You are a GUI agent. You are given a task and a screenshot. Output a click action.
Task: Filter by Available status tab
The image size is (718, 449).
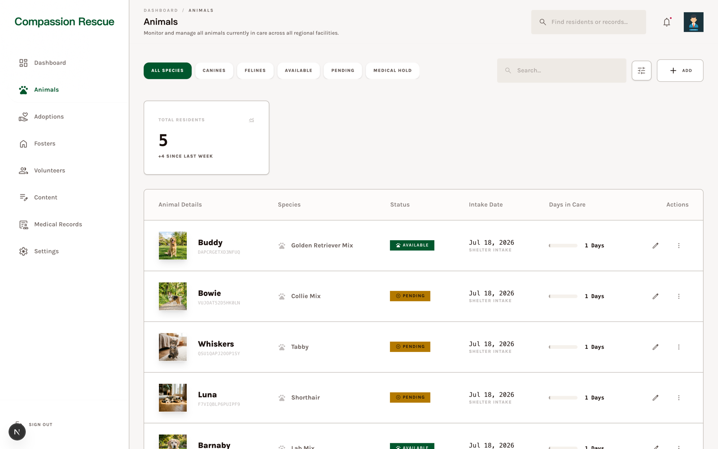pos(298,70)
